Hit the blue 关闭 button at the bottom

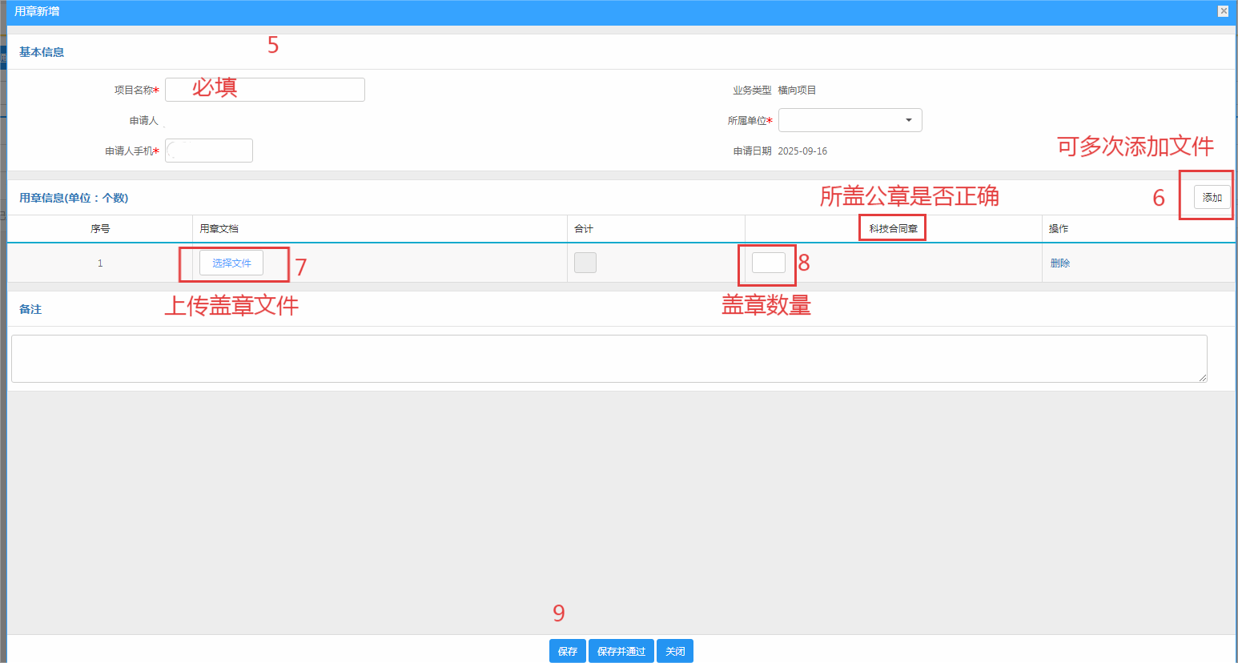coord(675,651)
